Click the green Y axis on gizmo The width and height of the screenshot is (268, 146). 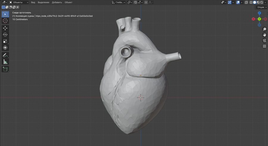259,19
